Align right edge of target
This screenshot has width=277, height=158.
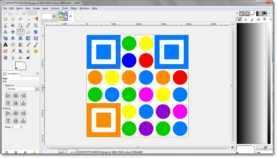(23, 95)
